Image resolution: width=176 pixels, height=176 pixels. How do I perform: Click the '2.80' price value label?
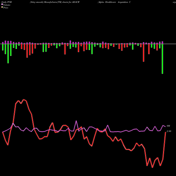pos(169,131)
